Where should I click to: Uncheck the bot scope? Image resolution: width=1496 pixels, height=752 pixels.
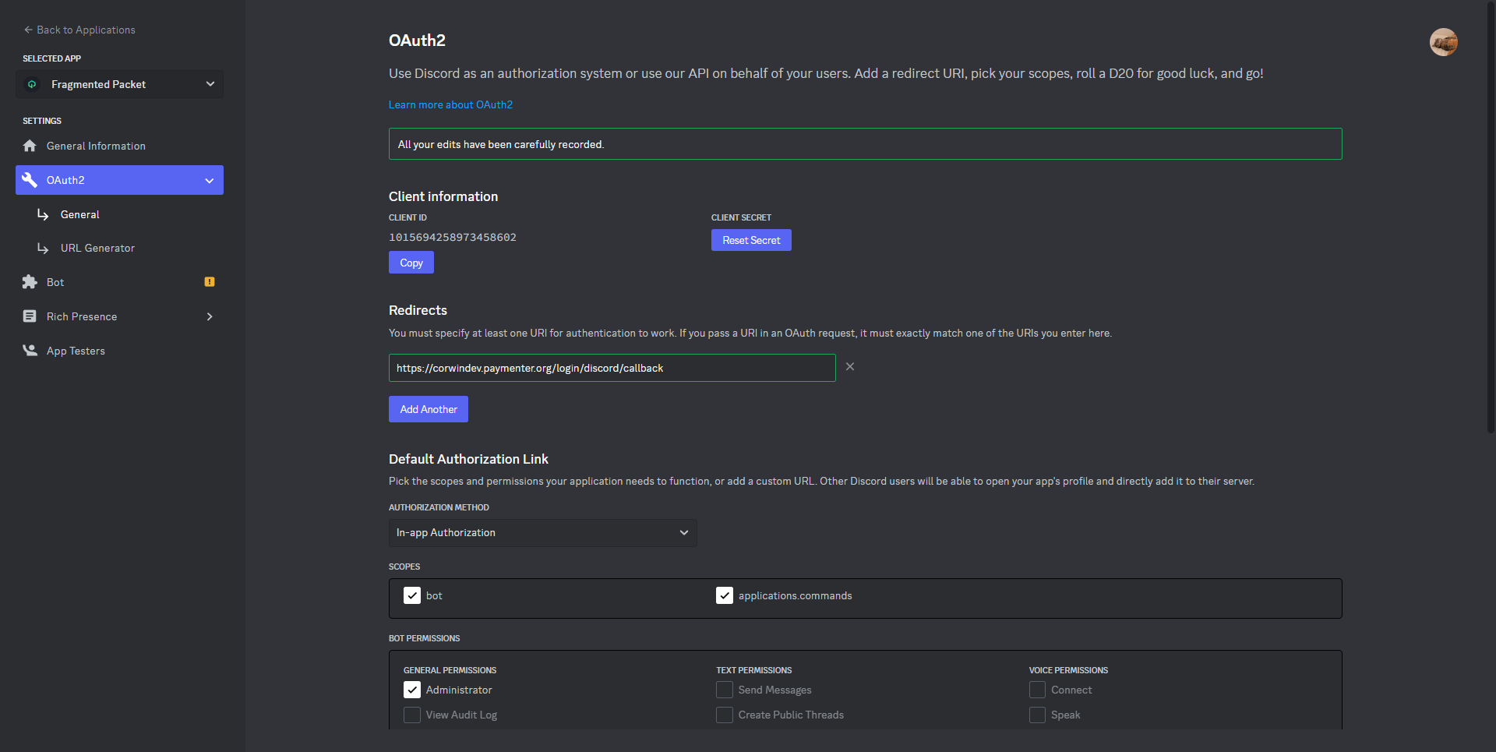(412, 595)
